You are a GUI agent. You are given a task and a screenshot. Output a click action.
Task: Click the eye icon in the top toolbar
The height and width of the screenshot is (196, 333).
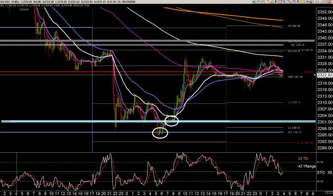pos(254,2)
